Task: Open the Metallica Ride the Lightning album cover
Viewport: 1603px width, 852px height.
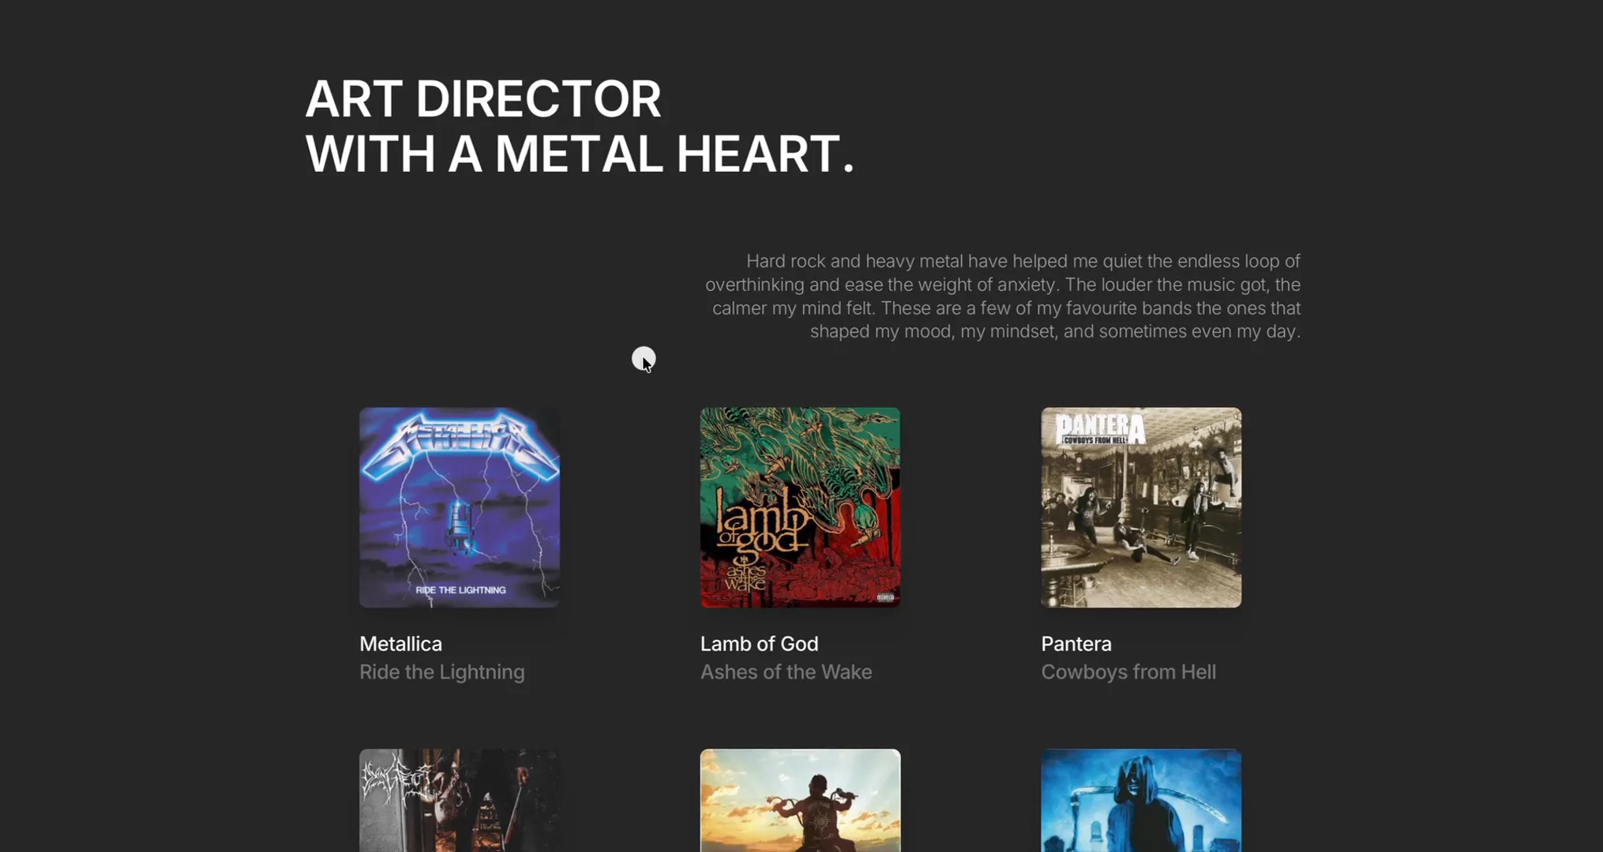Action: 460,507
